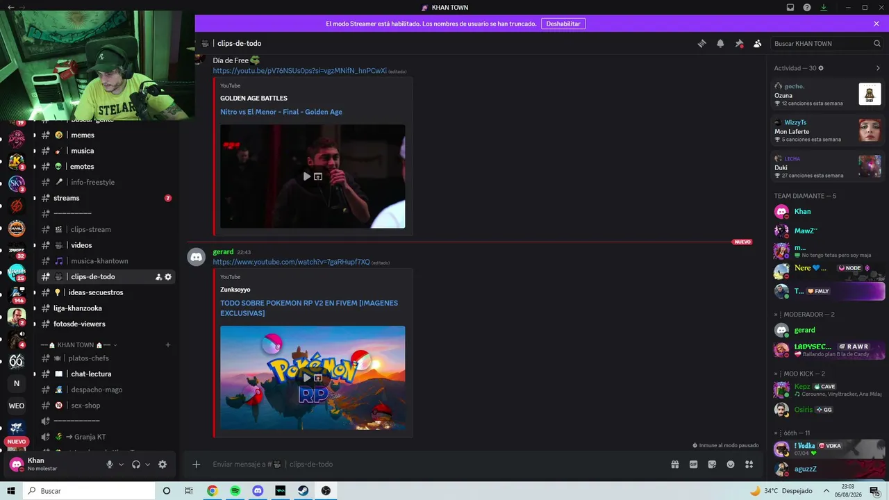This screenshot has height=500, width=889.
Task: Open TODO SOBRE POKEMON RP V2 title link
Action: (x=309, y=308)
